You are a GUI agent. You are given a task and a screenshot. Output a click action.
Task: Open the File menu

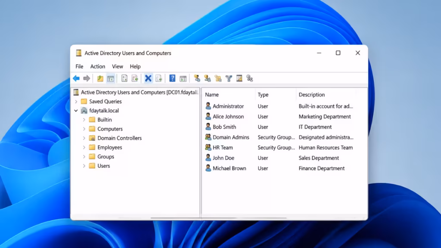(x=79, y=67)
